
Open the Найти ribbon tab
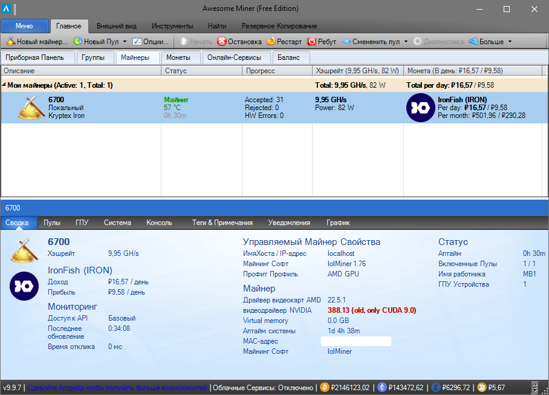pos(217,26)
